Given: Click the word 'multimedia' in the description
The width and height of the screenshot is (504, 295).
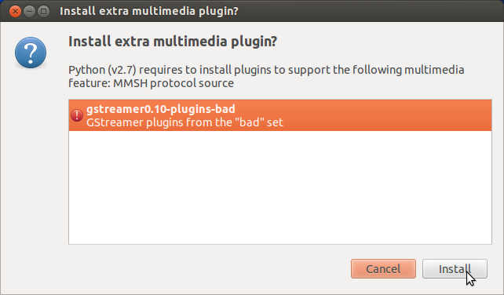Looking at the screenshot, I should [x=434, y=70].
